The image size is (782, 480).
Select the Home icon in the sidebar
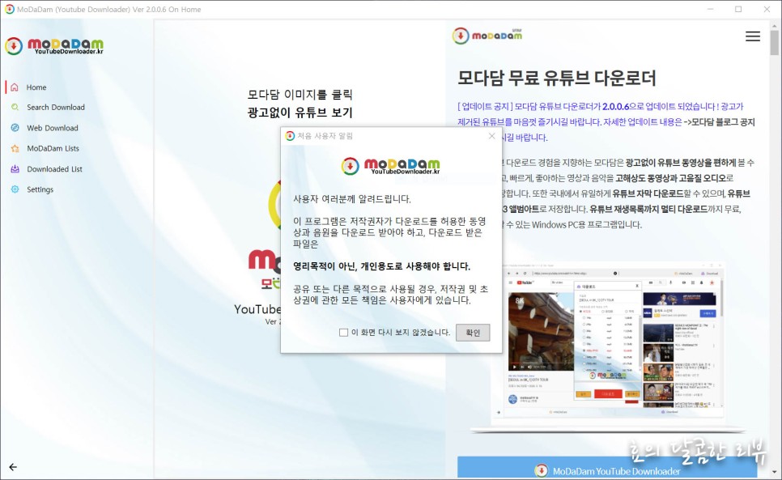tap(13, 87)
